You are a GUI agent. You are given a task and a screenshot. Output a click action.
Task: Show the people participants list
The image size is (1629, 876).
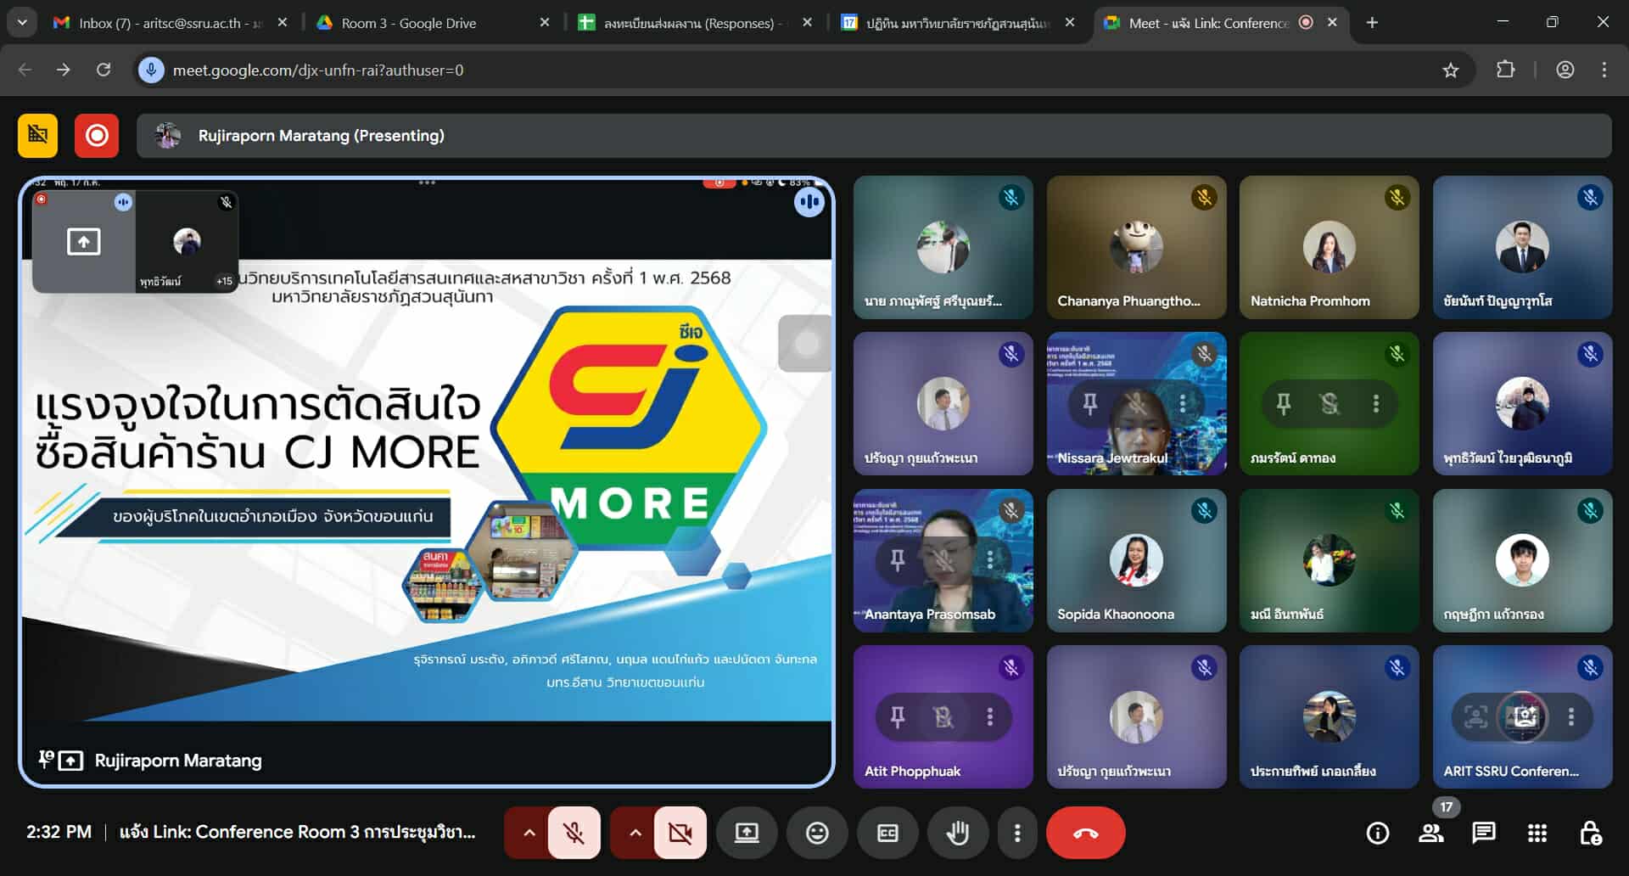click(1431, 833)
